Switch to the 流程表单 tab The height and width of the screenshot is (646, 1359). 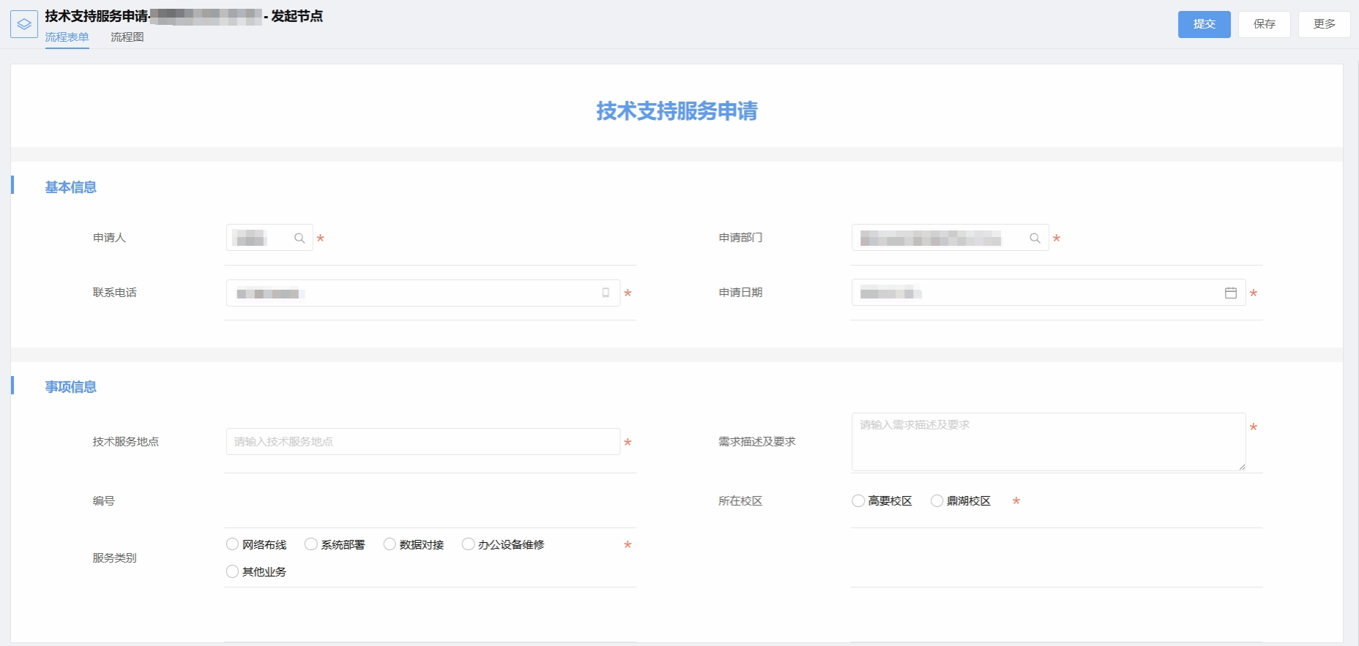coord(67,37)
